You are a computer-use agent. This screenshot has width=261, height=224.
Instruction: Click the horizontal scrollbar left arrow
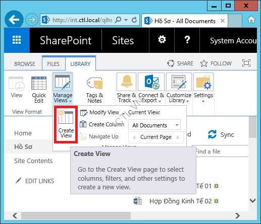pyautogui.click(x=15, y=215)
